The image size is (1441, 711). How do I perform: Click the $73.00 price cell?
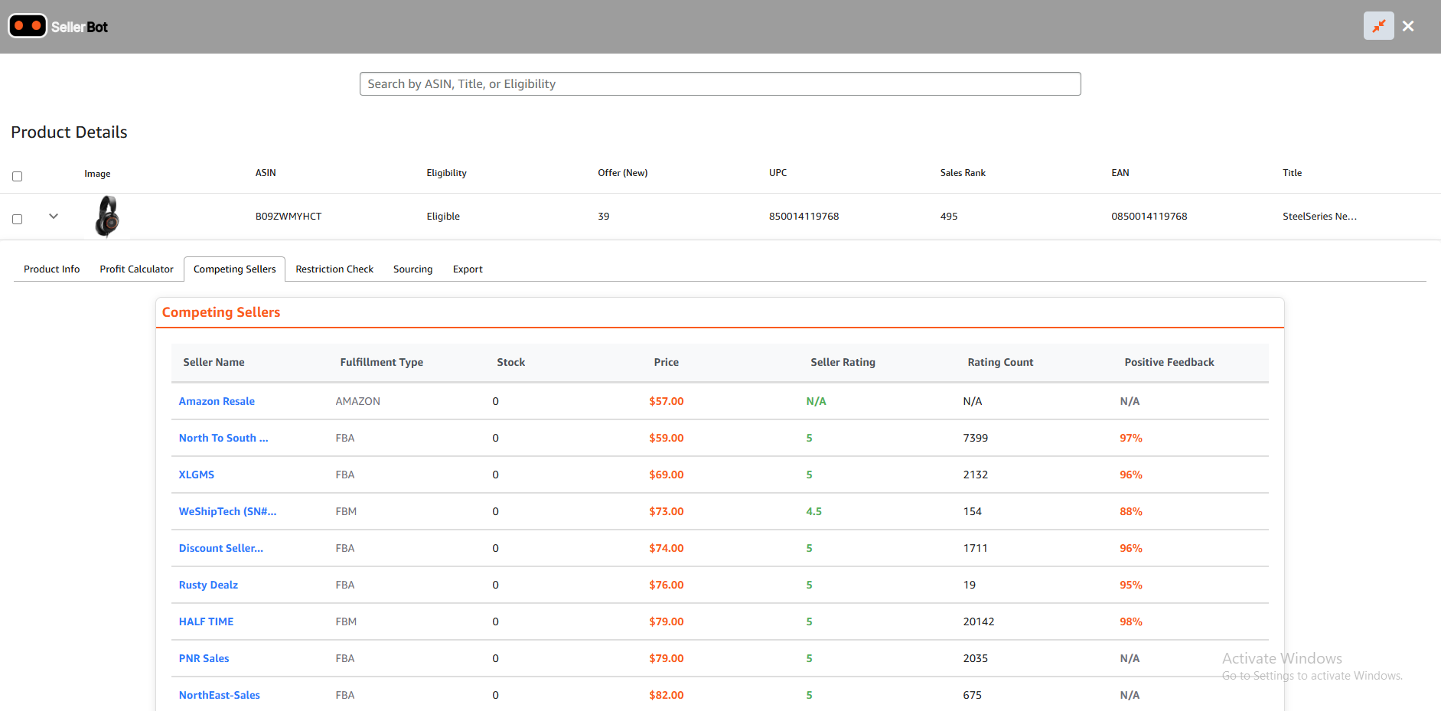click(x=666, y=511)
